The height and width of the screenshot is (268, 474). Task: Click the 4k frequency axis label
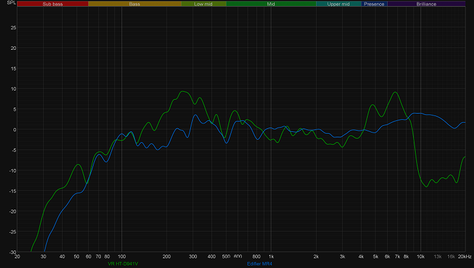(361, 256)
